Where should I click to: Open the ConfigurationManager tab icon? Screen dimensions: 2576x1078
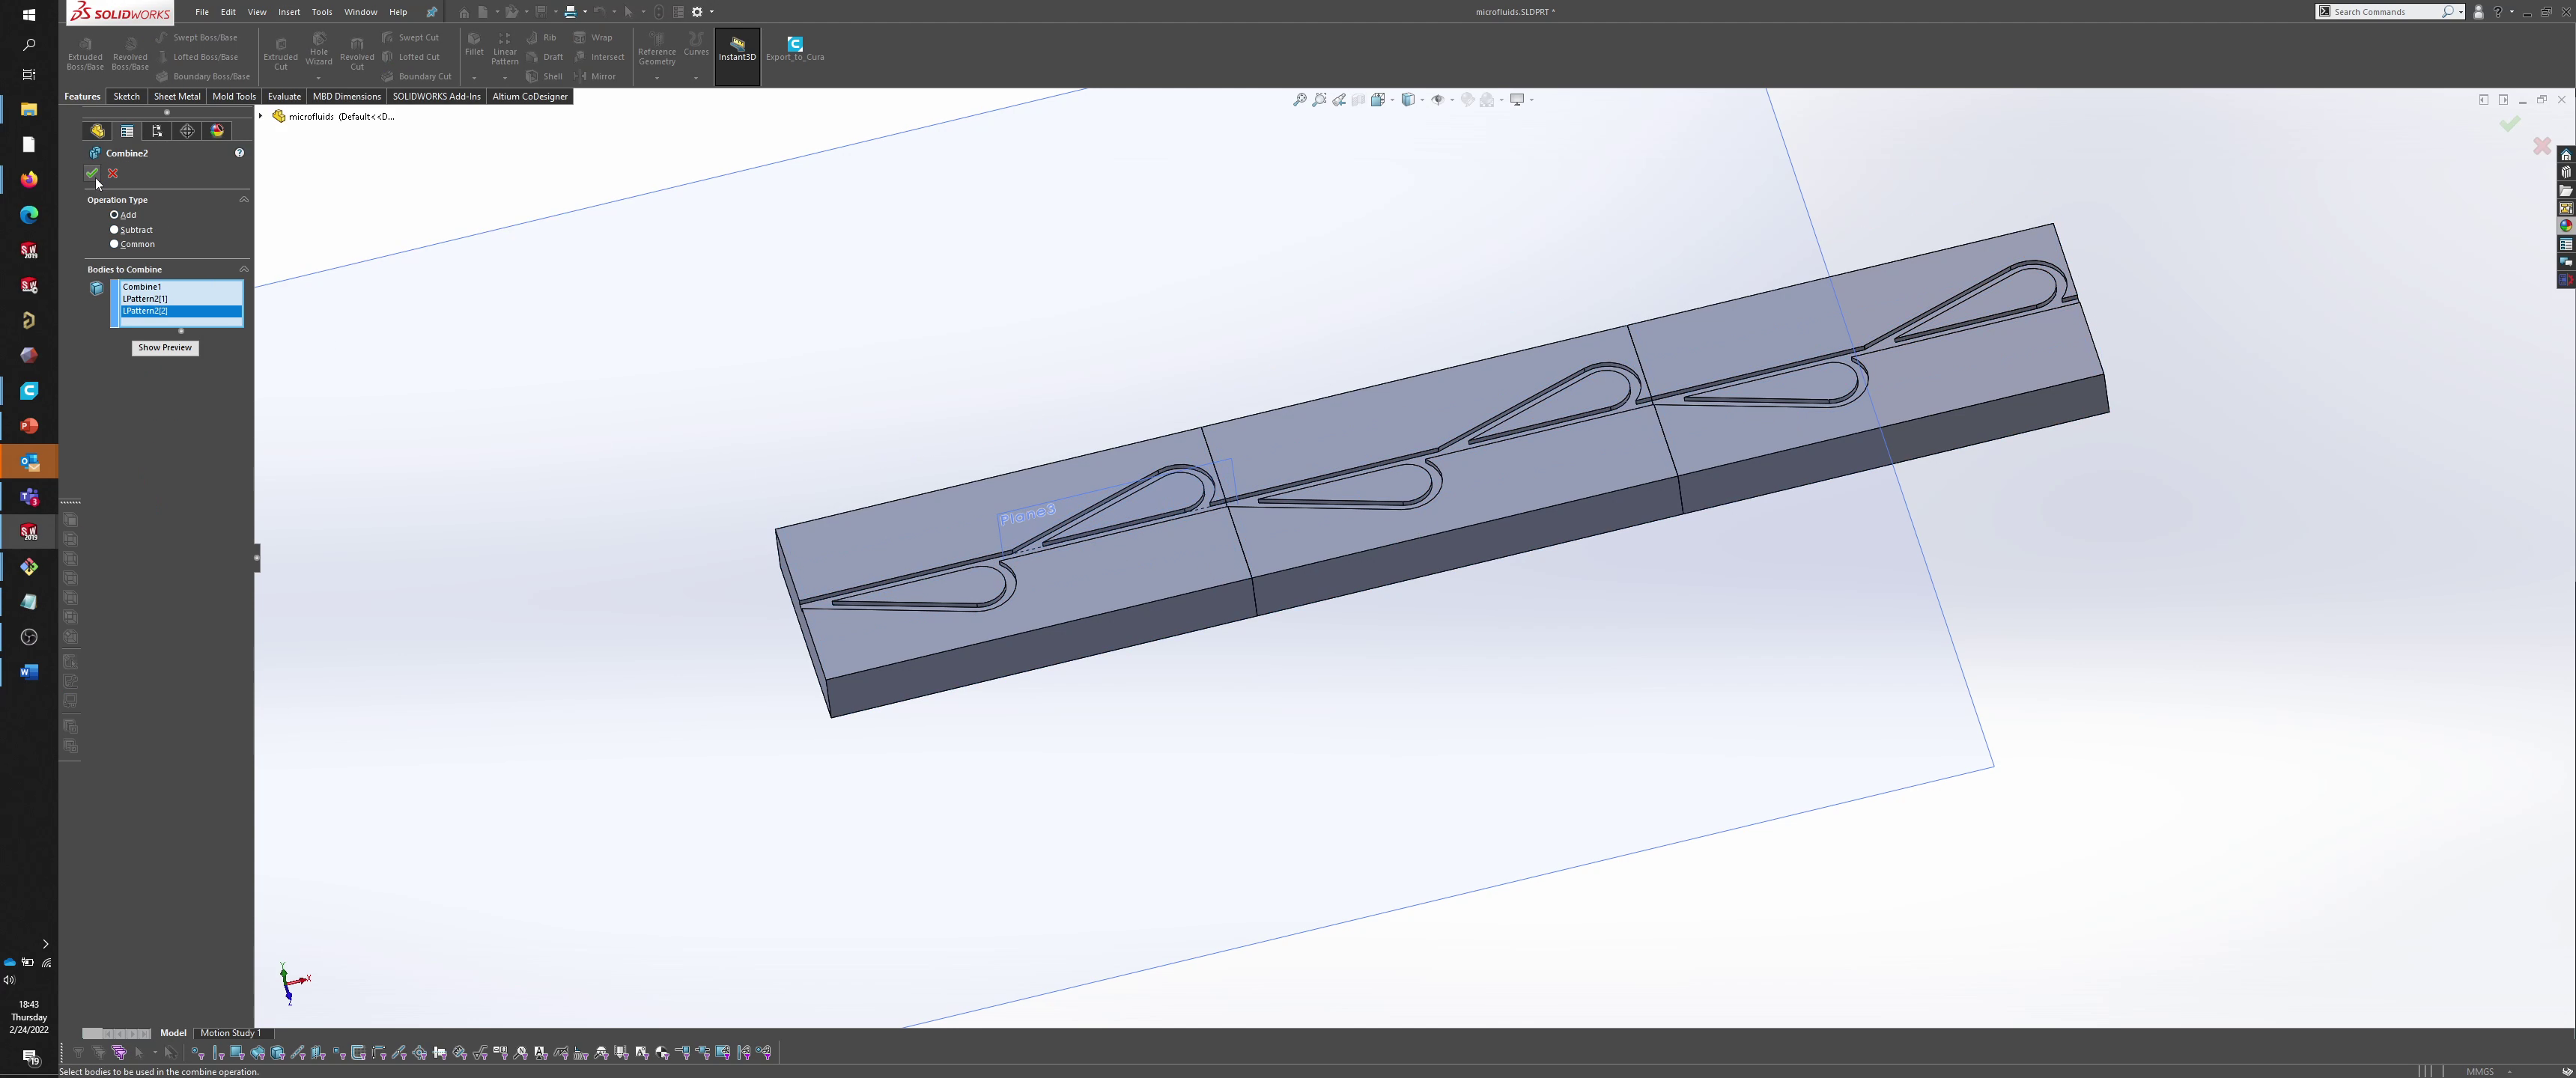[x=157, y=131]
